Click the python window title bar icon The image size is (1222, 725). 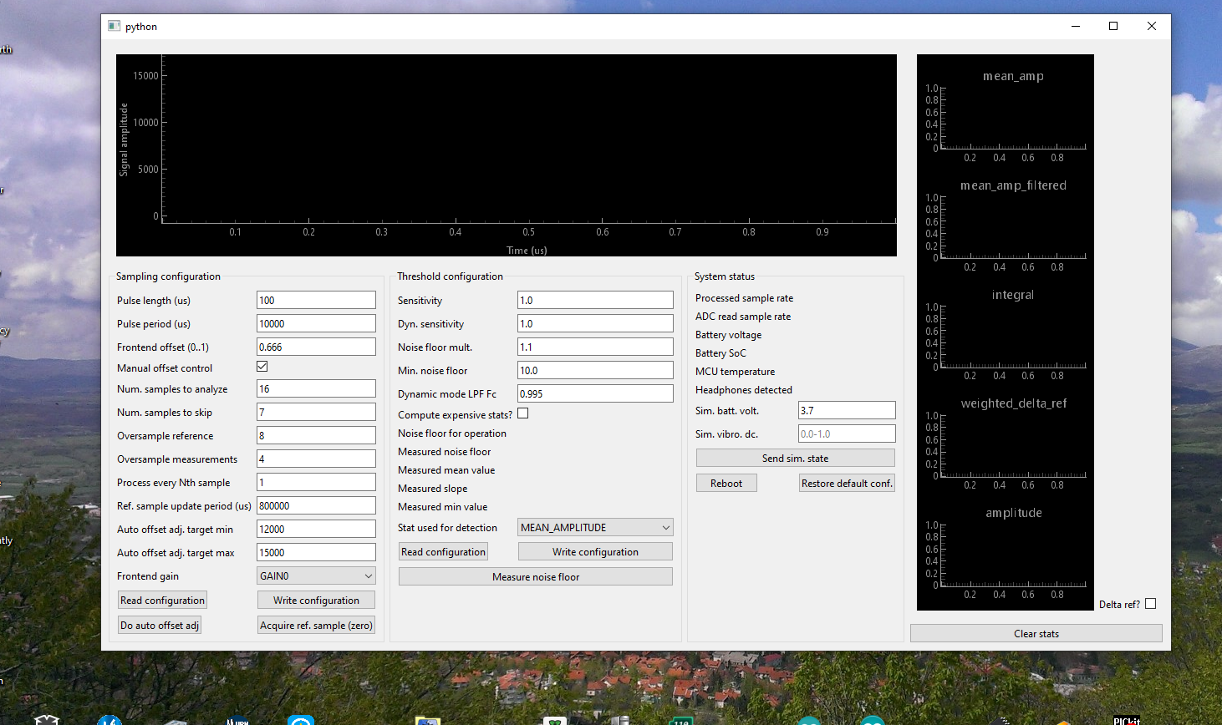click(114, 26)
